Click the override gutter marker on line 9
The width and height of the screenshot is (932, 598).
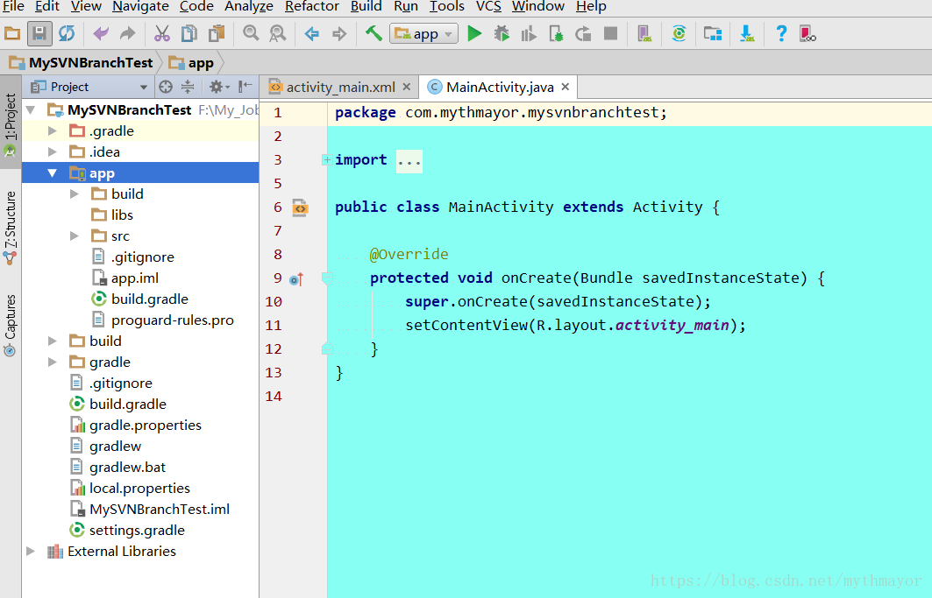click(x=296, y=279)
